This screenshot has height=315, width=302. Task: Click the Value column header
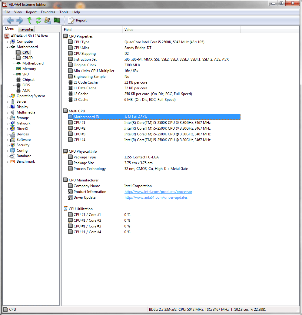181,30
